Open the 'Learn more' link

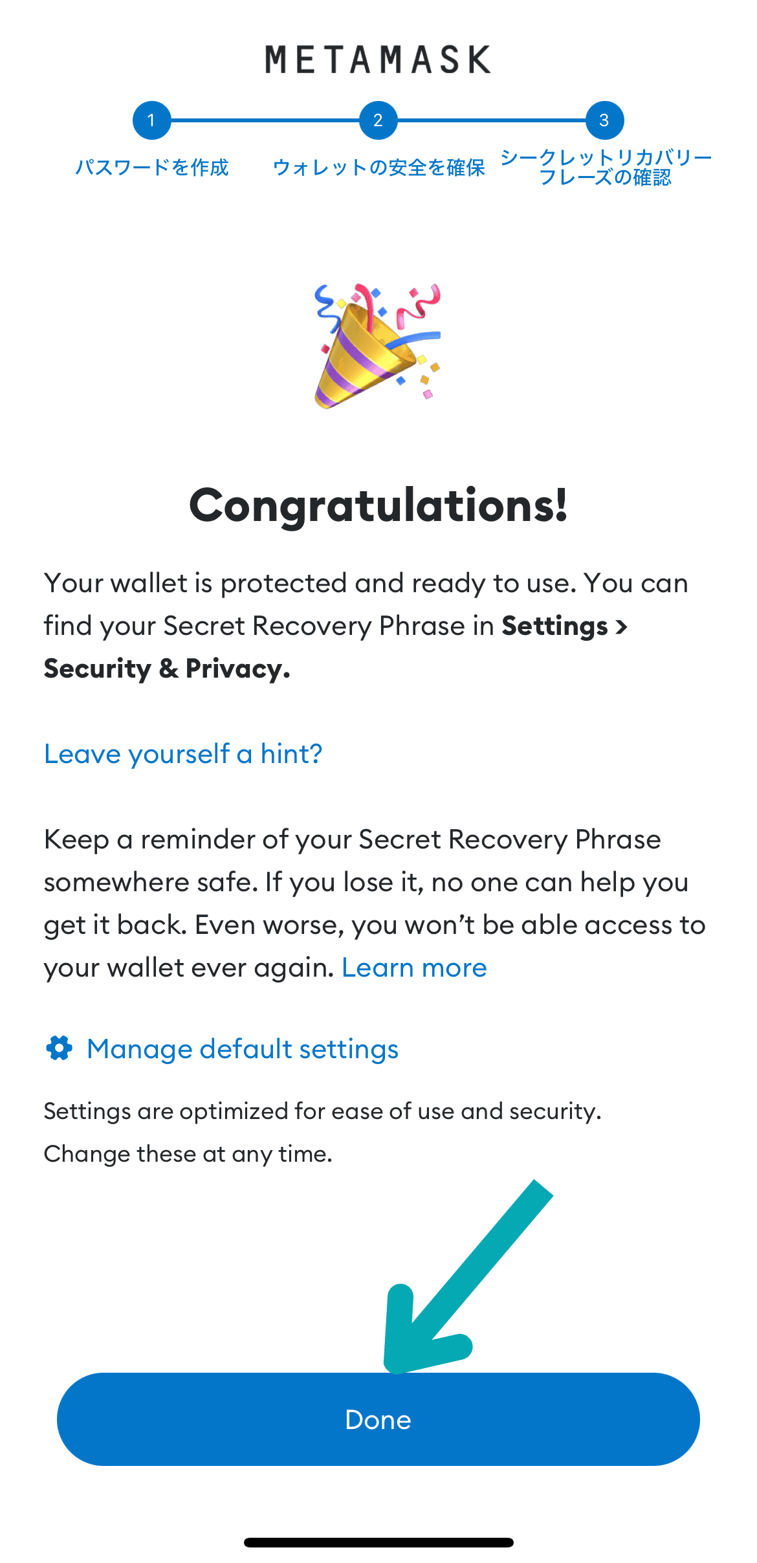pyautogui.click(x=414, y=968)
